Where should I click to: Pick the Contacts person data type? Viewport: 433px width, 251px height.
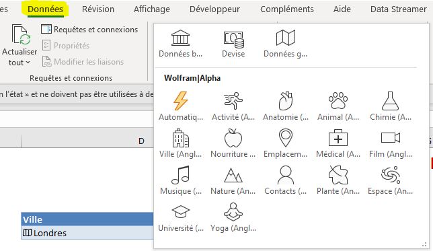pyautogui.click(x=286, y=180)
